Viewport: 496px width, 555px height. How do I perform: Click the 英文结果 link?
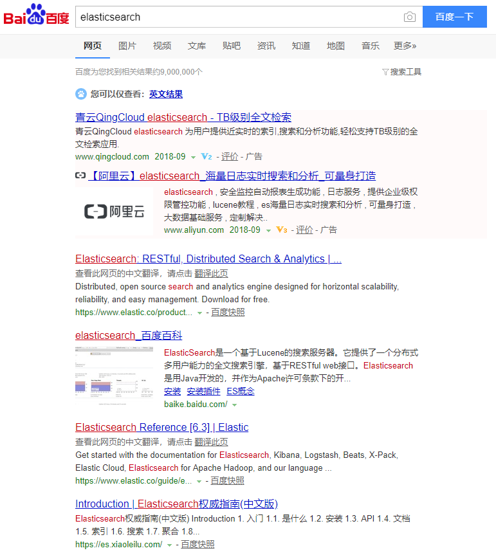(166, 94)
